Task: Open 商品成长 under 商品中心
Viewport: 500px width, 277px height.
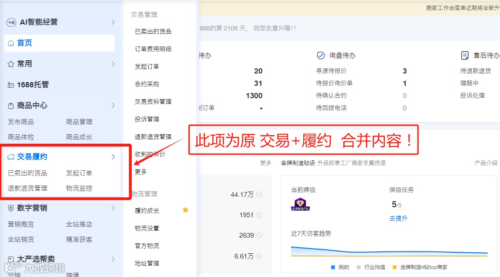Action: (x=79, y=137)
